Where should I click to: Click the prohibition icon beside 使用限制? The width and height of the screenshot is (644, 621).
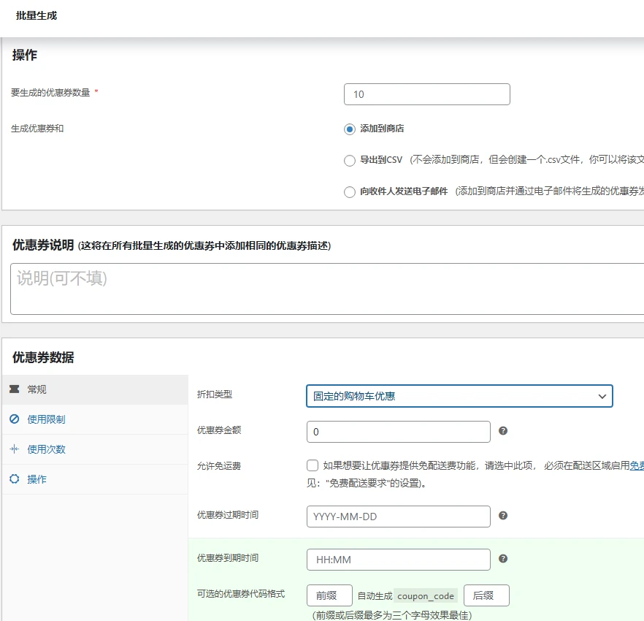point(15,419)
